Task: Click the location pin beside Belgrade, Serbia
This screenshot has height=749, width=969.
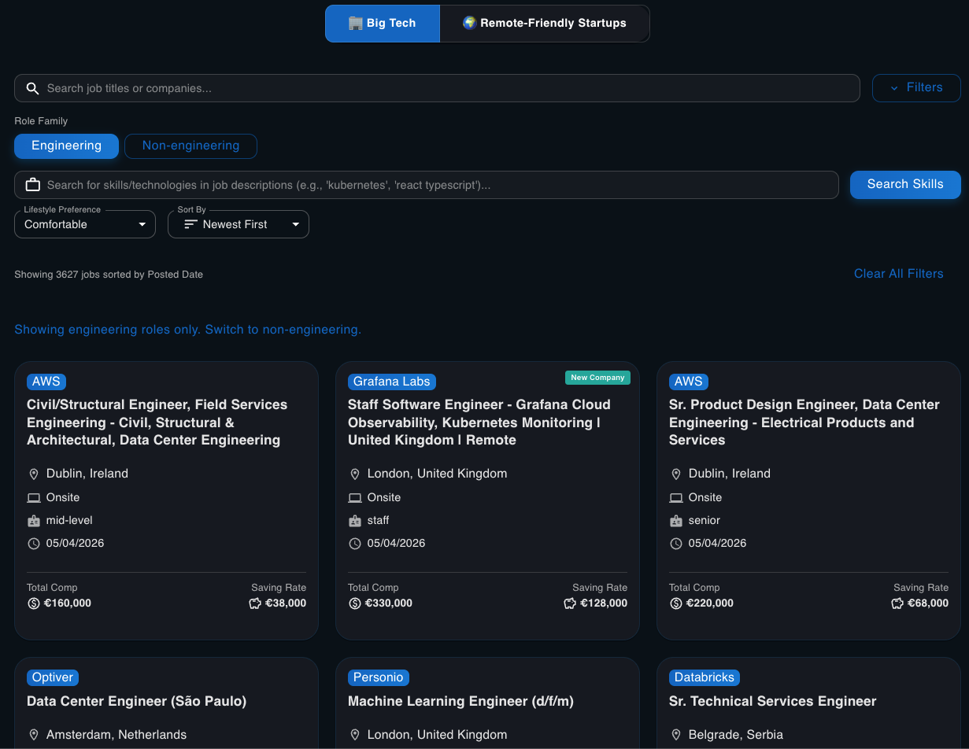Action: click(676, 735)
